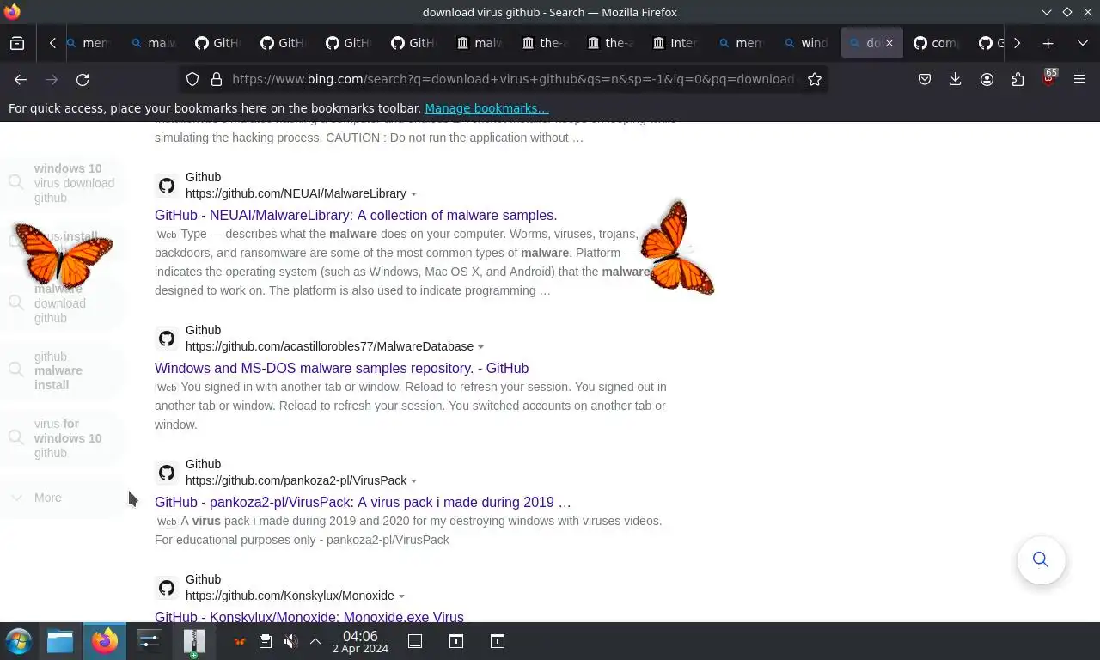This screenshot has height=660, width=1100.
Task: Close the active 'do' search tab
Action: 889,43
